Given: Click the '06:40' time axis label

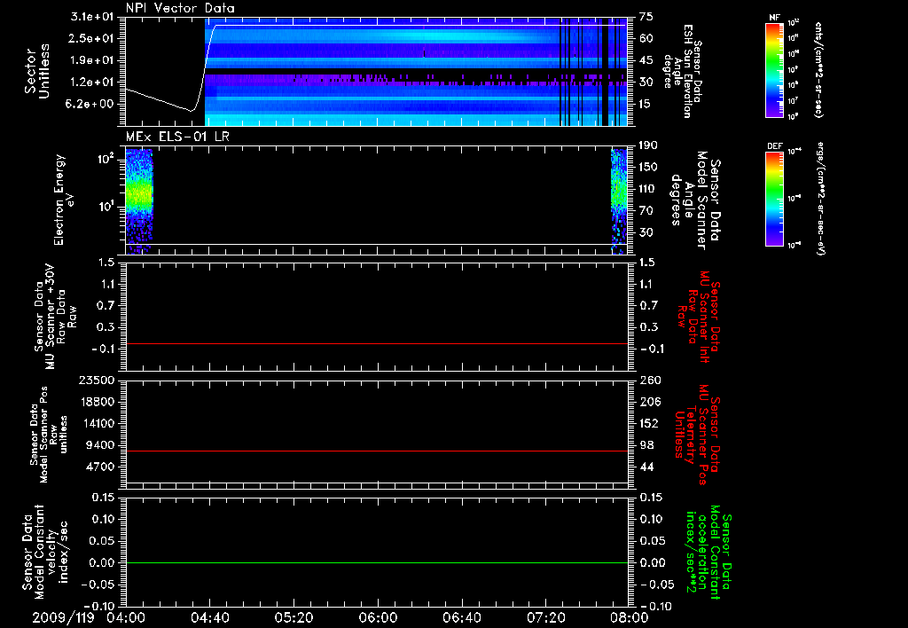Looking at the screenshot, I should [461, 617].
